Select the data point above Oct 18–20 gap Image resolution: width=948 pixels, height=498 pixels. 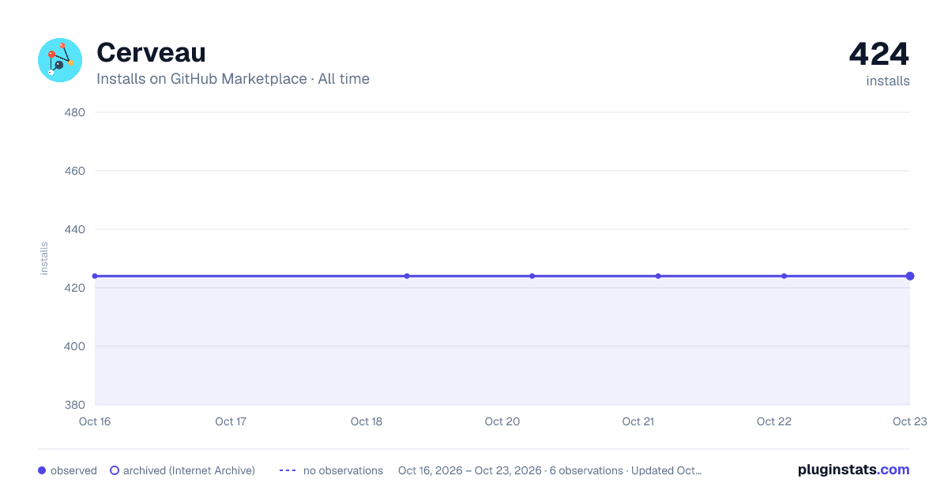click(x=407, y=276)
